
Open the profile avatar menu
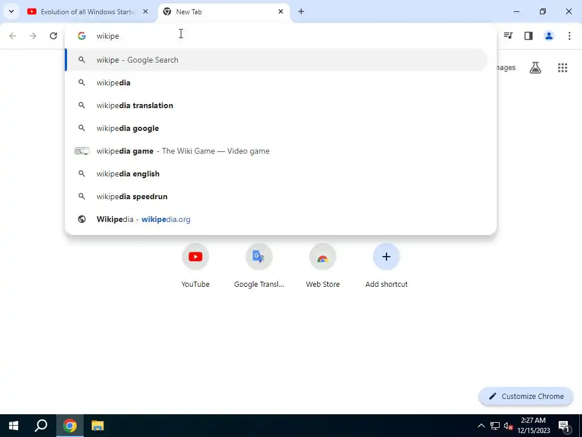tap(549, 36)
